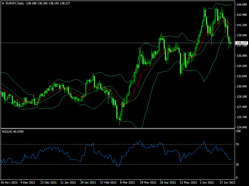The height and width of the screenshot is (186, 249).
Task: Click the 139.540 price scale label
Action: [242, 35]
